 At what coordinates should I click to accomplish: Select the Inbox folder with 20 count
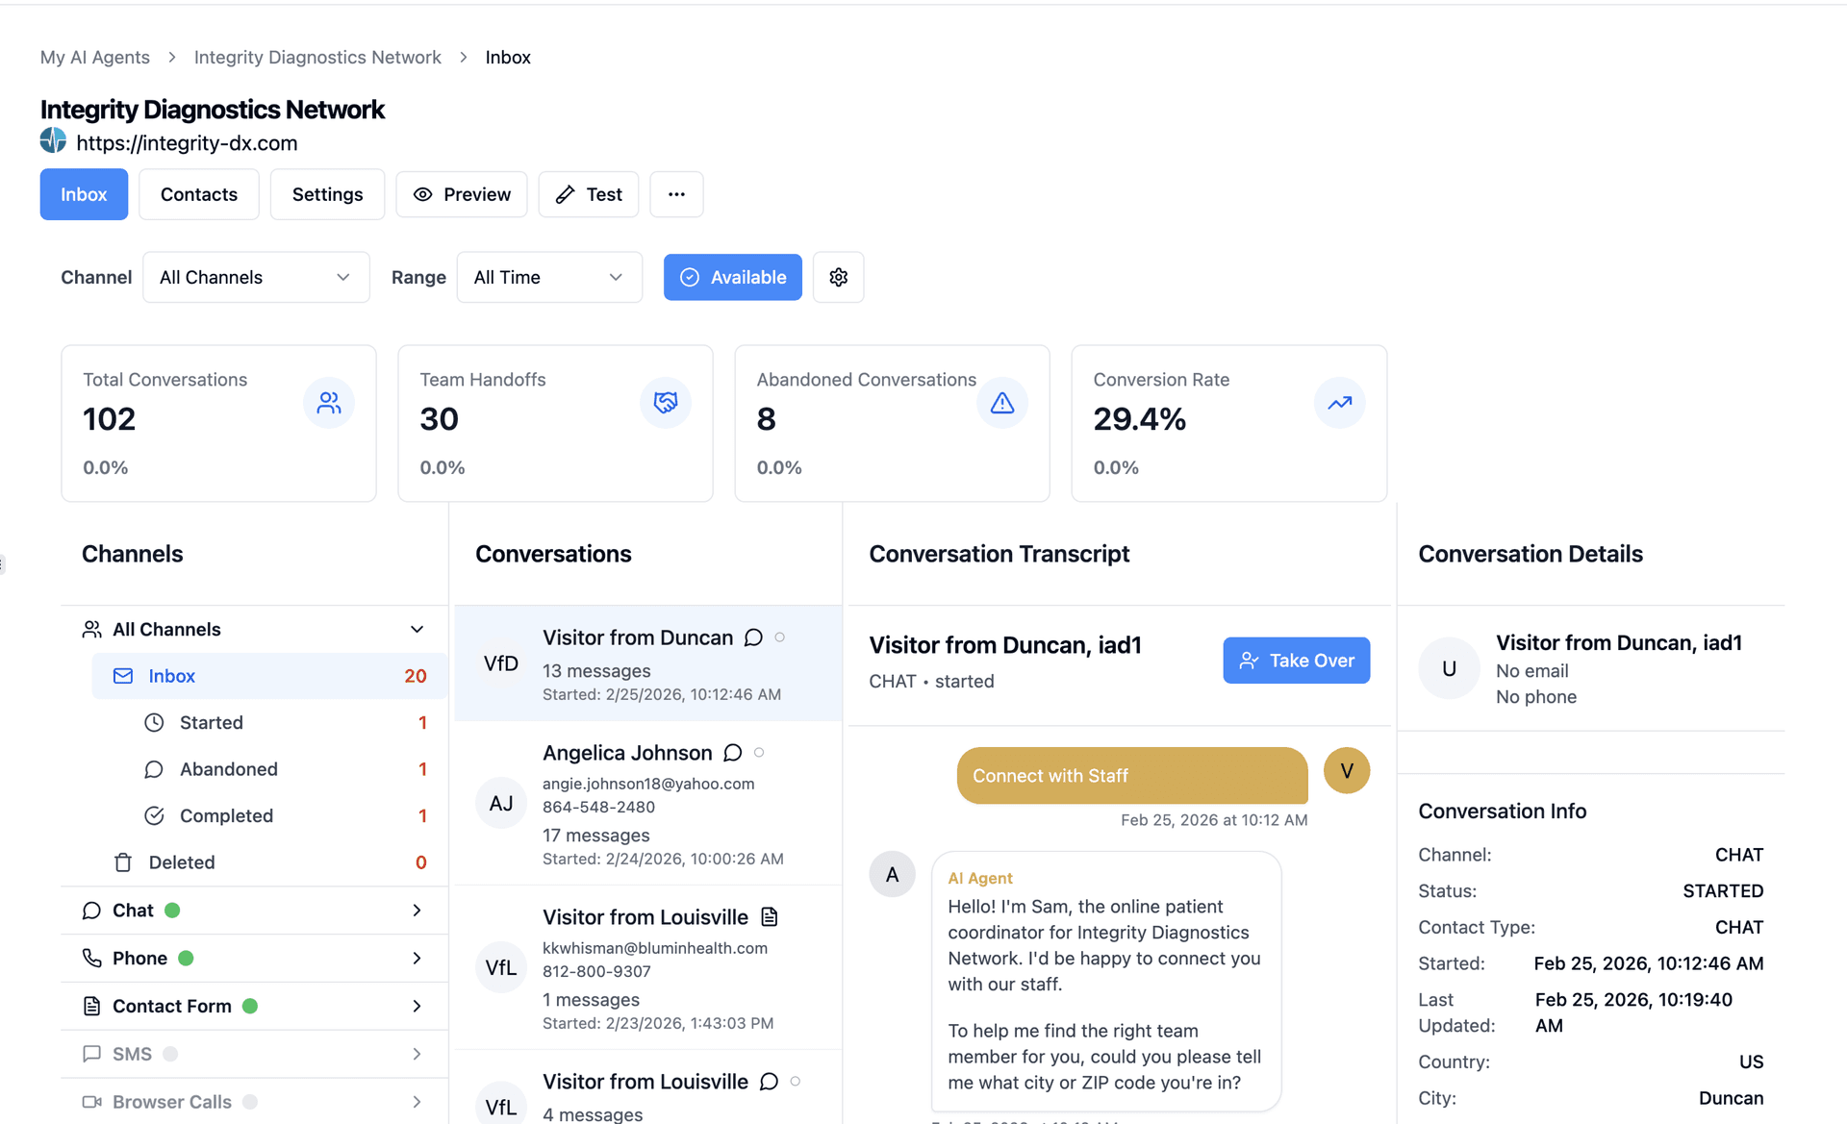coord(270,676)
